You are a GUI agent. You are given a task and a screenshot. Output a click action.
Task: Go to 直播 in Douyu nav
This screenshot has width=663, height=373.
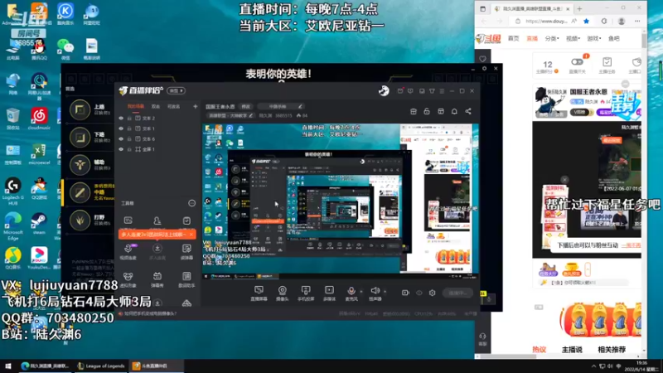(532, 38)
